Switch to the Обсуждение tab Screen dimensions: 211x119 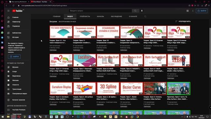coord(116,17)
